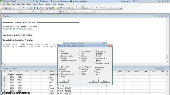
Task: Check the Interquartile range checkbox
Action: 60,74
